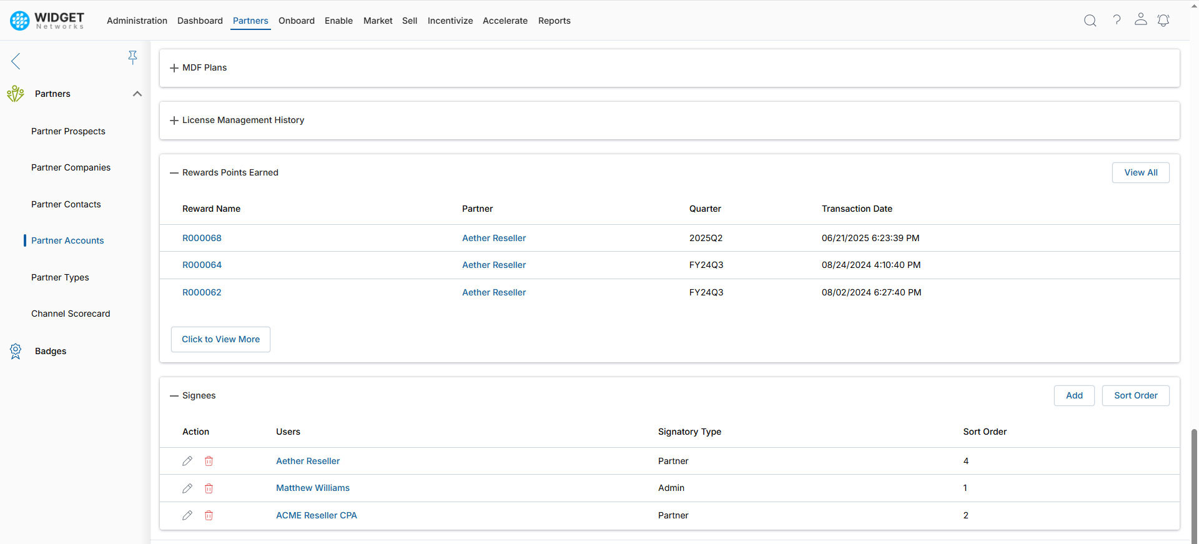The height and width of the screenshot is (544, 1199).
Task: Go to the Reports menu
Action: (554, 21)
